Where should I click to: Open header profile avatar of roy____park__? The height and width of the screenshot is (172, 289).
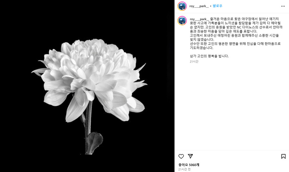click(x=182, y=6)
